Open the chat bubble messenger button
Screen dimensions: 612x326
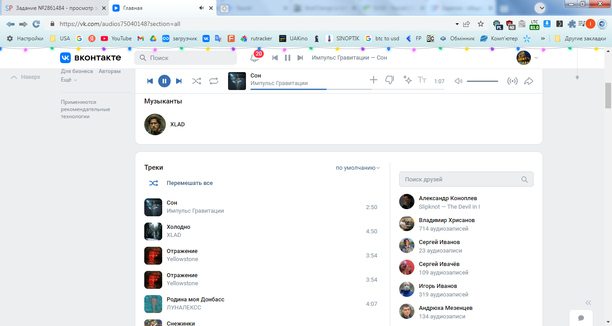[581, 318]
